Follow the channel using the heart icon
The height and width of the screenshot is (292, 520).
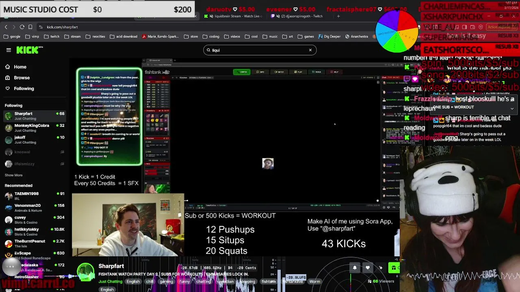coord(368,268)
